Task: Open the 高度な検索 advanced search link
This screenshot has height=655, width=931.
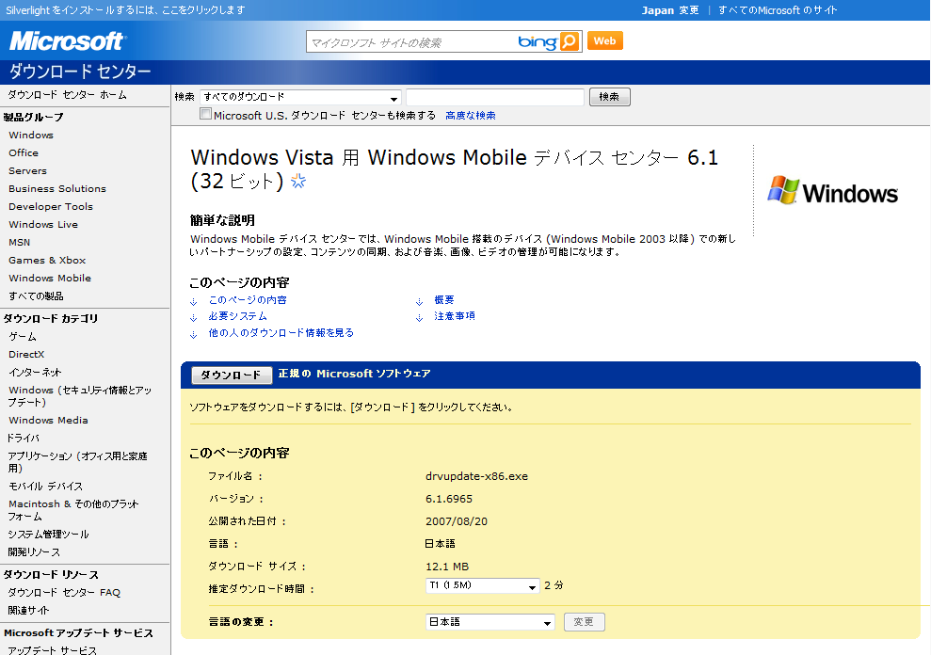Action: point(471,115)
